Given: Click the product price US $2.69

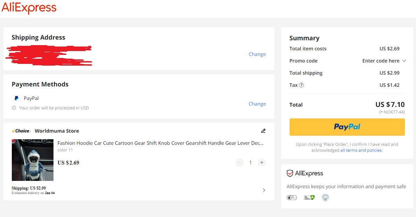Looking at the screenshot, I should 68,162.
